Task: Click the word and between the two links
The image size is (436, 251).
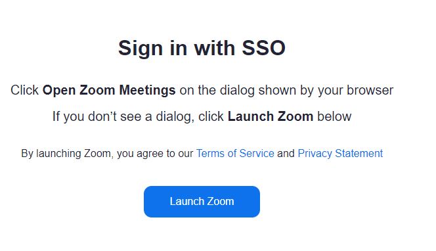Action: point(286,153)
